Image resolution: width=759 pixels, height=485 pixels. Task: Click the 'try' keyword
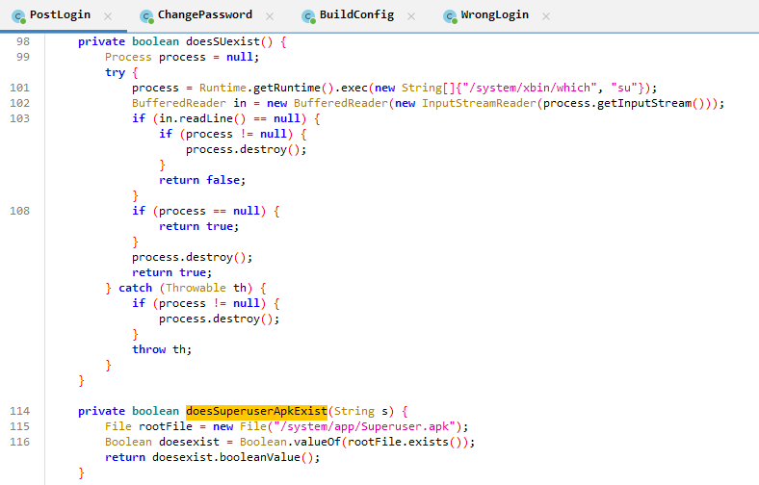point(116,72)
